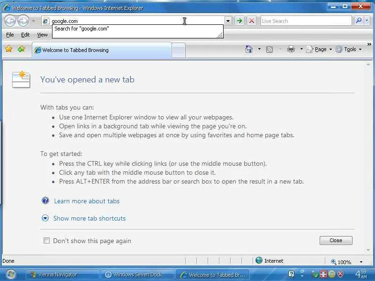Click Show more tab shortcuts link

[90, 218]
